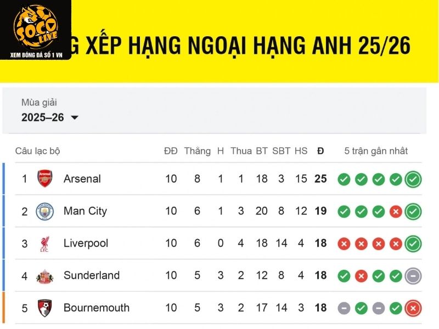Click the Bournemouth club crest
Viewport: 439px width, 329px height.
coord(45,308)
